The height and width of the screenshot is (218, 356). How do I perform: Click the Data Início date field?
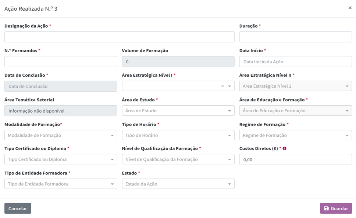tap(295, 61)
